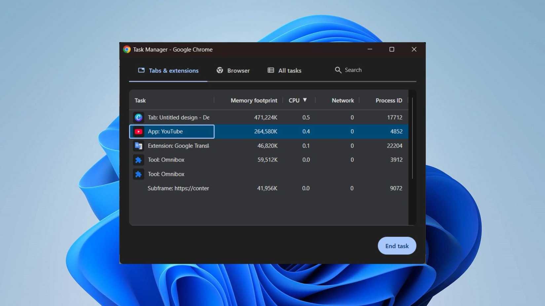Select the App: YouTube row
The height and width of the screenshot is (306, 545).
[269, 132]
